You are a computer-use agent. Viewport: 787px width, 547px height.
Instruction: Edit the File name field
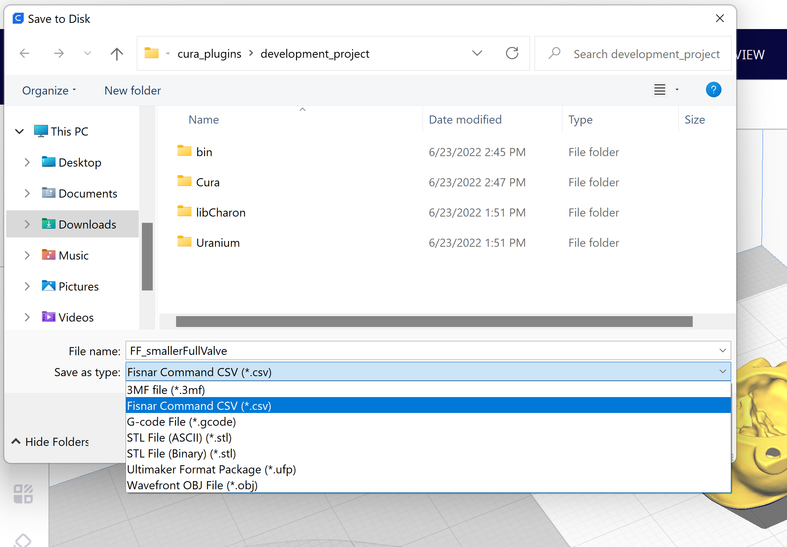pyautogui.click(x=423, y=351)
